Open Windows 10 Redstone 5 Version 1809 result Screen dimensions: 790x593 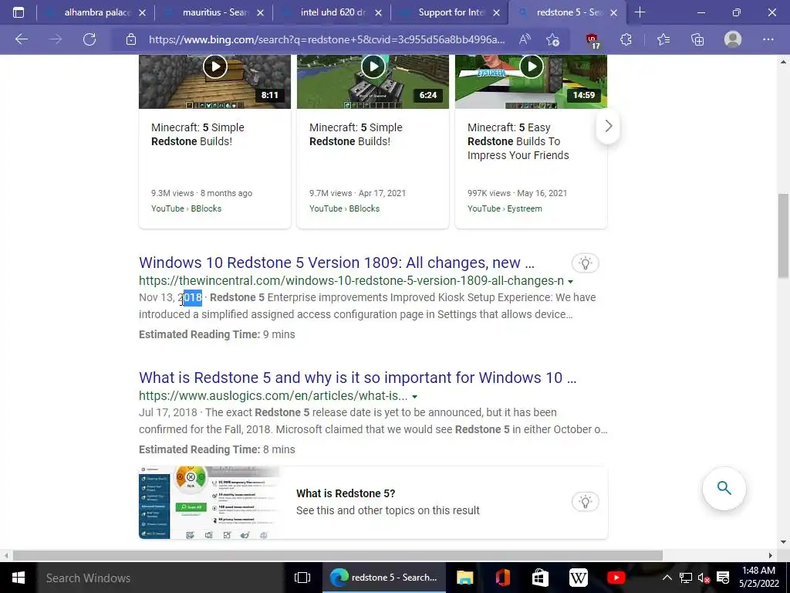336,263
